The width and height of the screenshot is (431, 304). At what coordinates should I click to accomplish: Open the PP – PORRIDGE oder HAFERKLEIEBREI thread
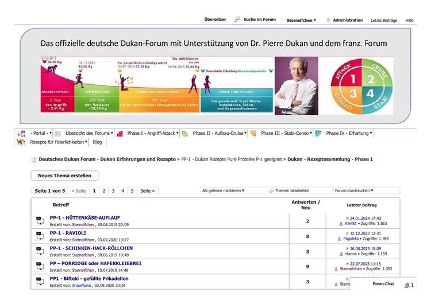(x=95, y=263)
